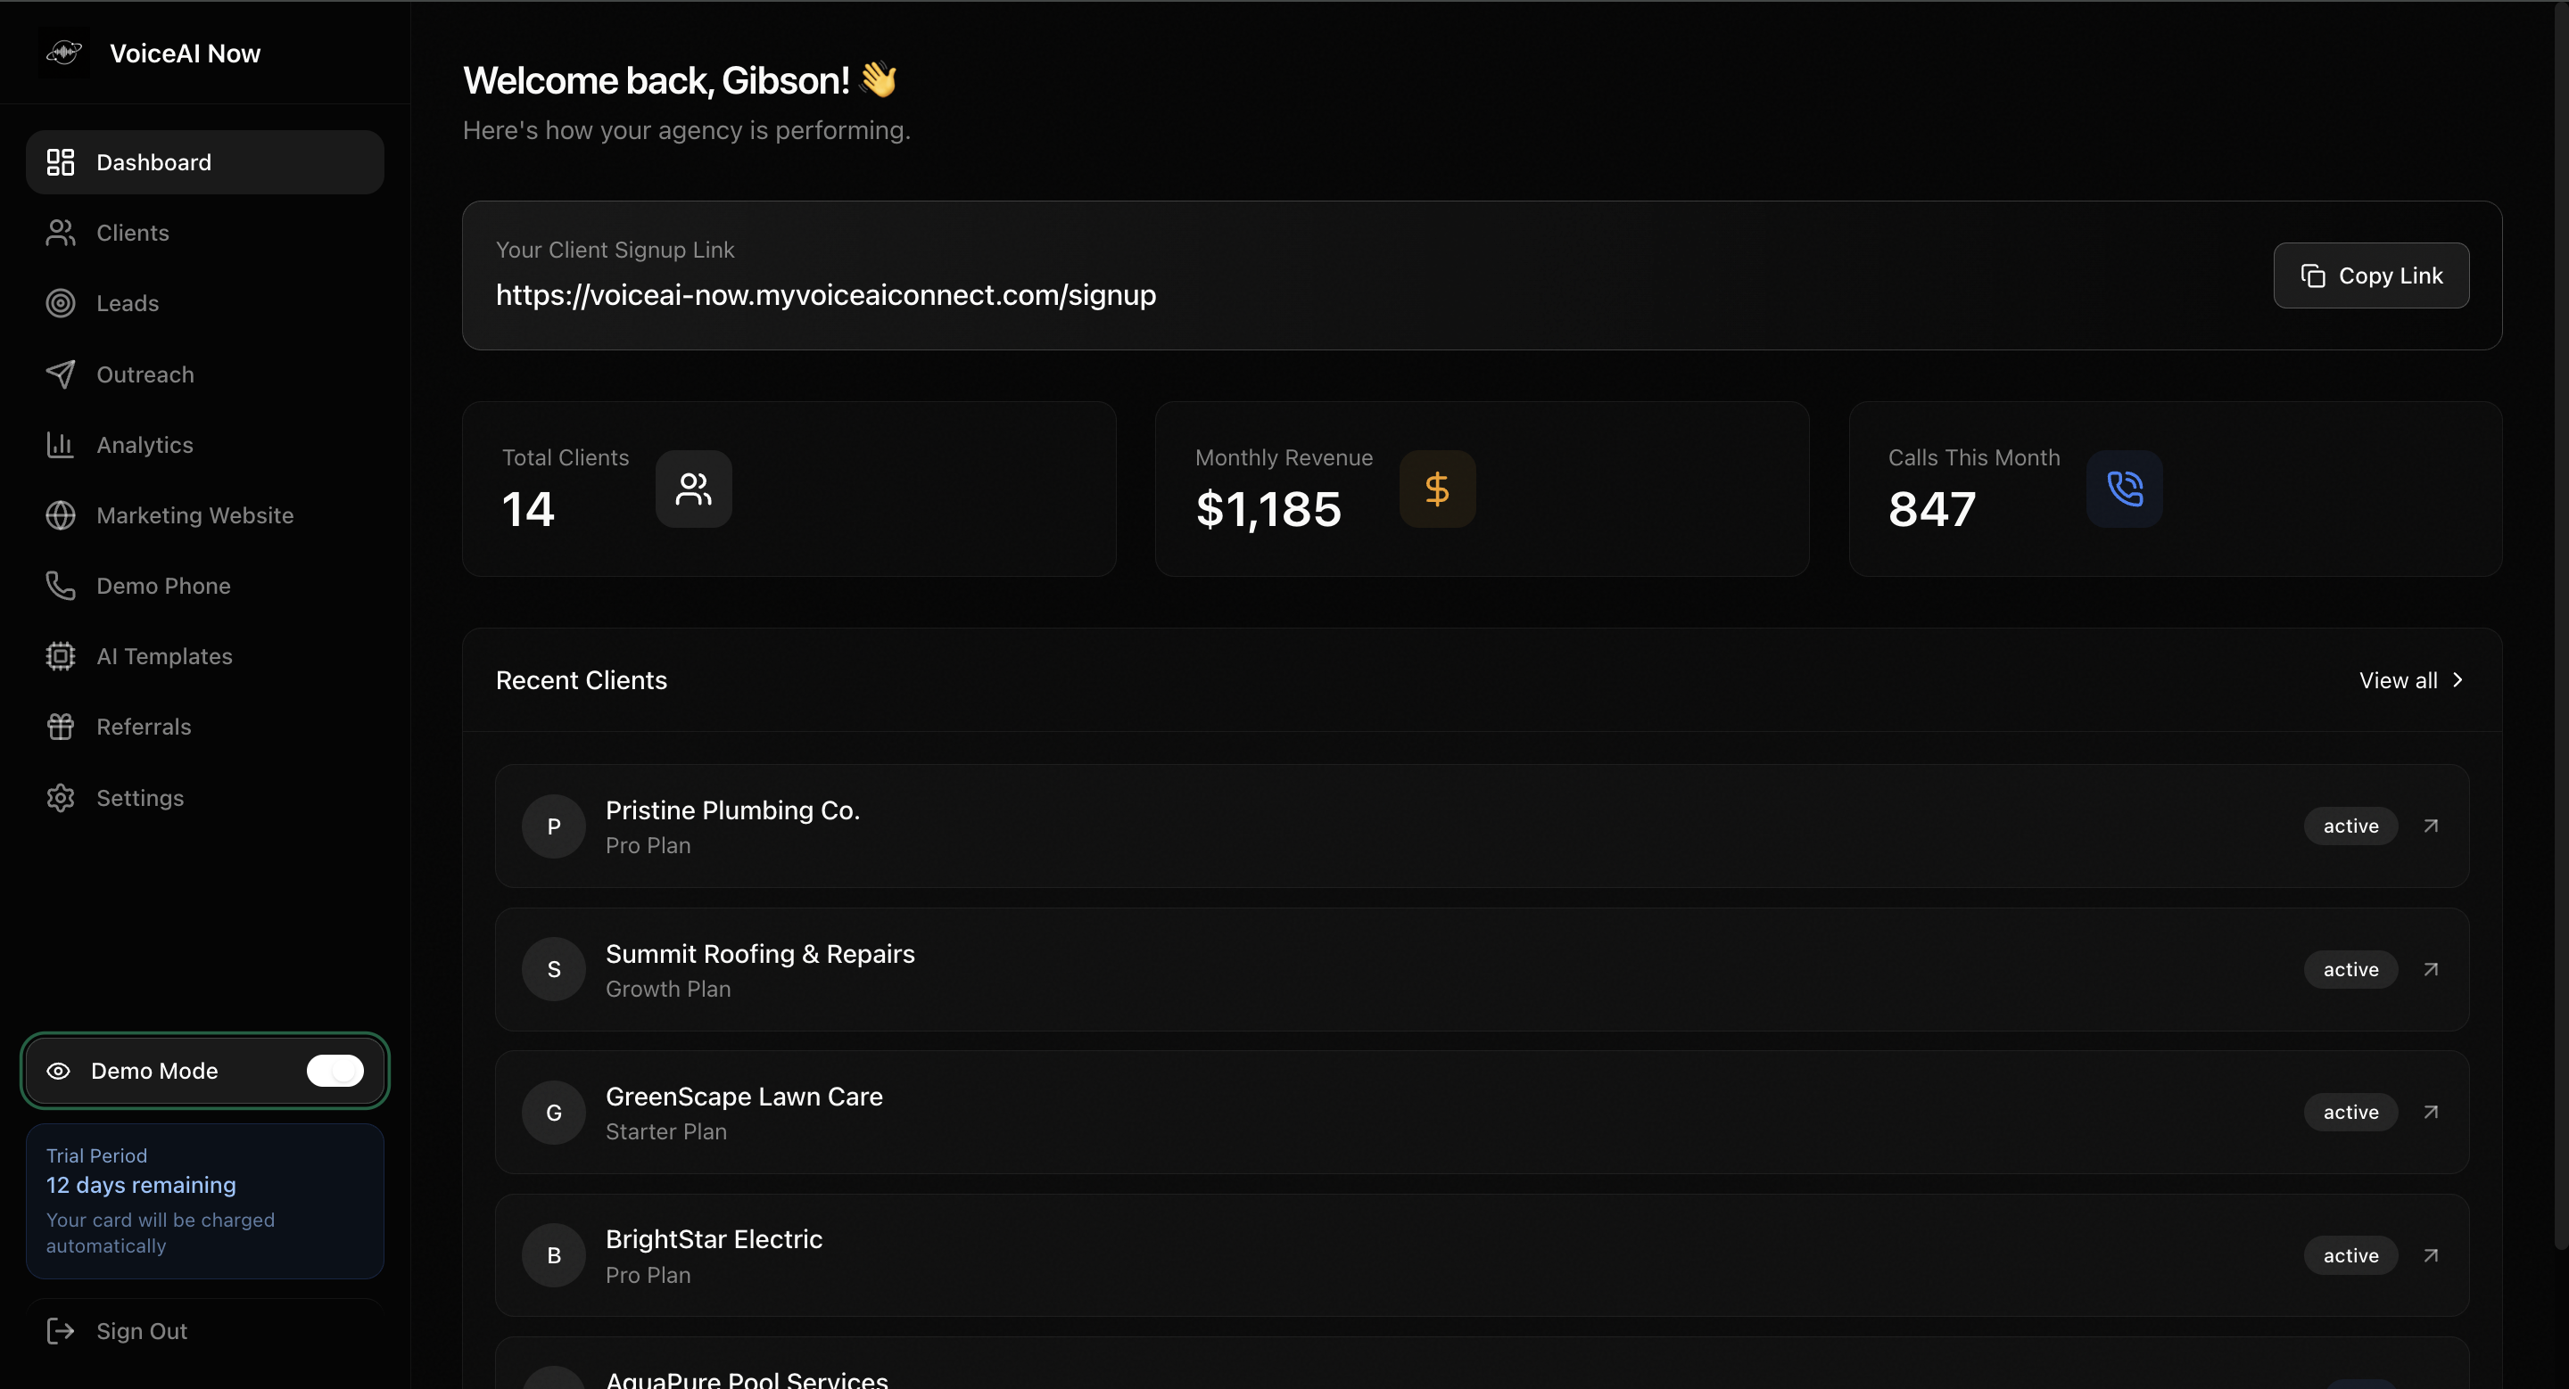Viewport: 2569px width, 1389px height.
Task: Open Analytics from the bar chart icon
Action: tap(60, 444)
